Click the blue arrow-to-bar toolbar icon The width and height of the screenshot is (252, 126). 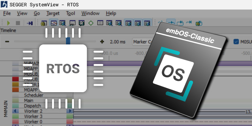click(30, 23)
